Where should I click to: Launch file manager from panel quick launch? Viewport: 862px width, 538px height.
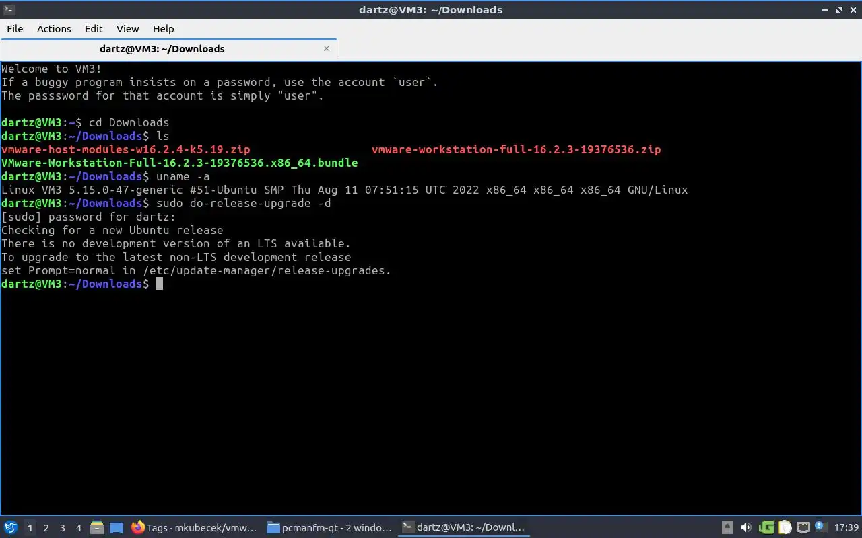[97, 528]
